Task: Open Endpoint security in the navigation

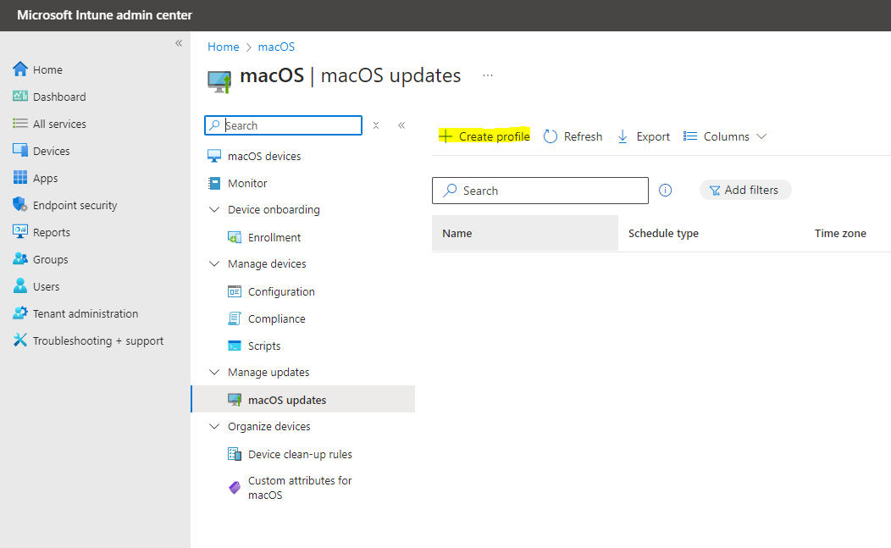Action: tap(75, 205)
